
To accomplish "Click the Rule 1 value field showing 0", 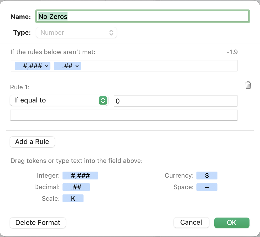I will click(x=175, y=101).
